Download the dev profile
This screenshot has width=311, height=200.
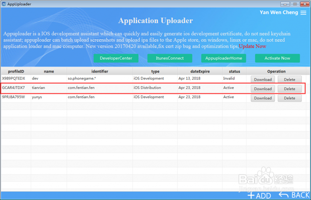(x=263, y=79)
